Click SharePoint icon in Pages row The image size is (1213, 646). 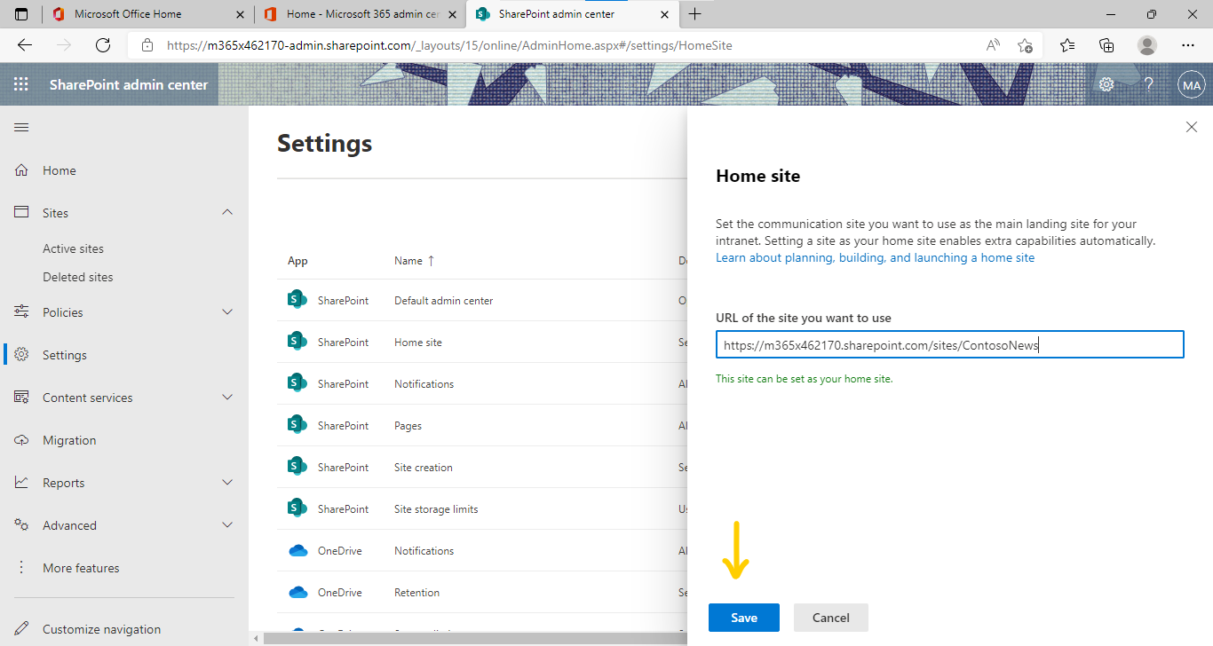tap(297, 425)
